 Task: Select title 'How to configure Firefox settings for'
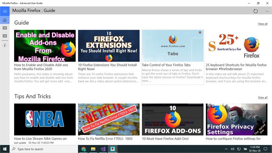point(233,139)
